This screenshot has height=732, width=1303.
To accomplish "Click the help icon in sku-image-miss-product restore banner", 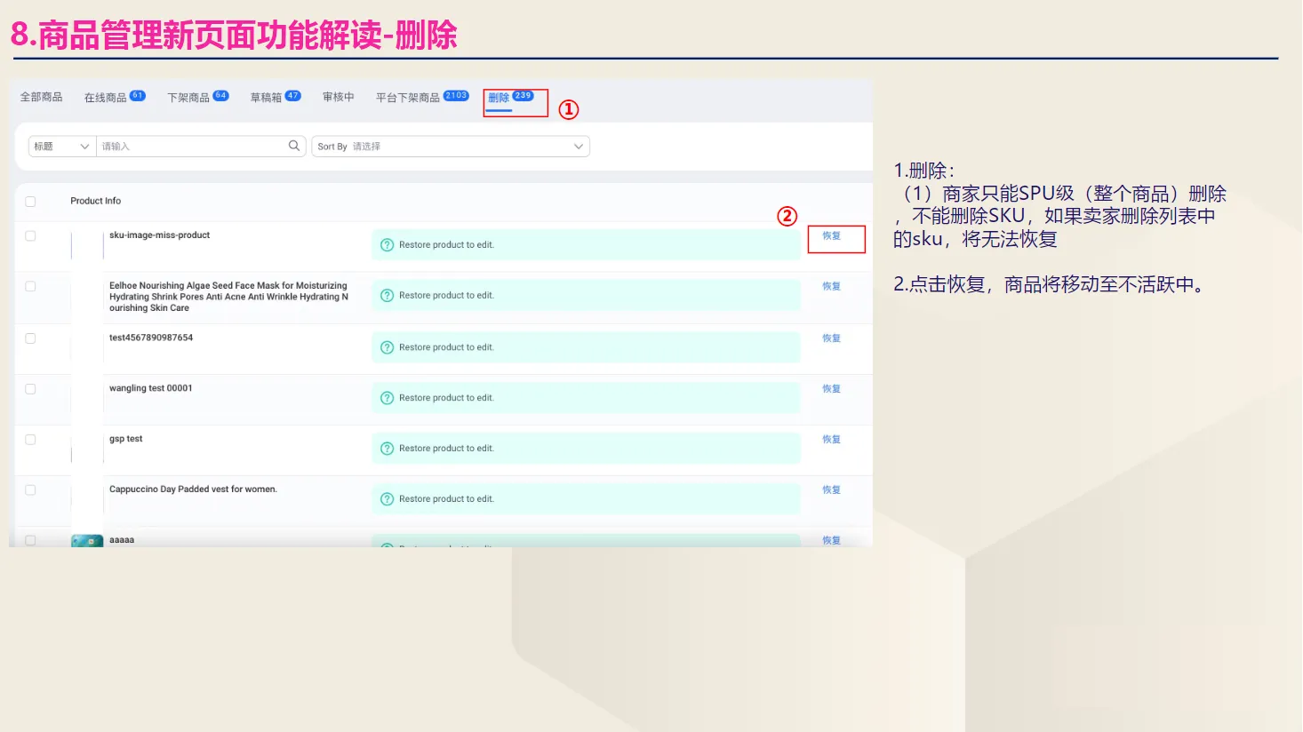I will click(x=388, y=244).
